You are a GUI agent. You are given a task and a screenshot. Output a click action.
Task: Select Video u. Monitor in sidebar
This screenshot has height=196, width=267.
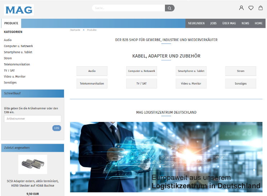pyautogui.click(x=15, y=76)
